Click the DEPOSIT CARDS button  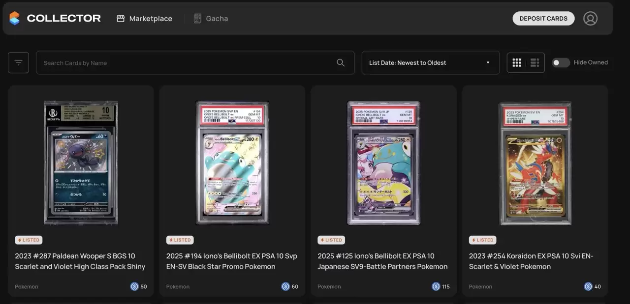click(x=543, y=18)
